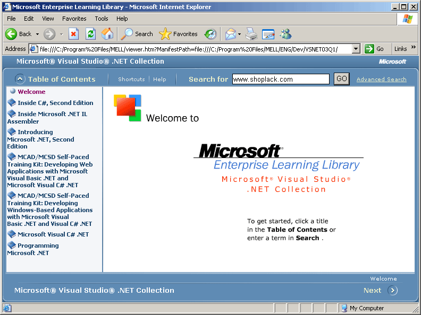Open the History clock icon
Screen dimensions: 421x315
coord(210,34)
